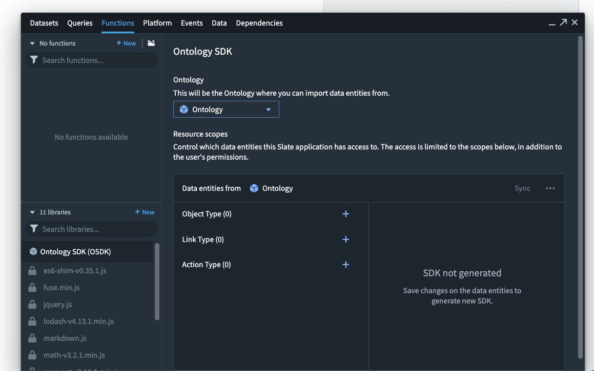
Task: Add an Object Type with the plus icon
Action: 345,214
